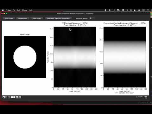Load the Square Image
This screenshot has width=152, height=114.
(23, 18)
